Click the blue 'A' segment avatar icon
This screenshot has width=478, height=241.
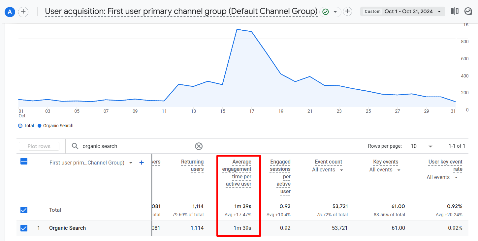(10, 12)
